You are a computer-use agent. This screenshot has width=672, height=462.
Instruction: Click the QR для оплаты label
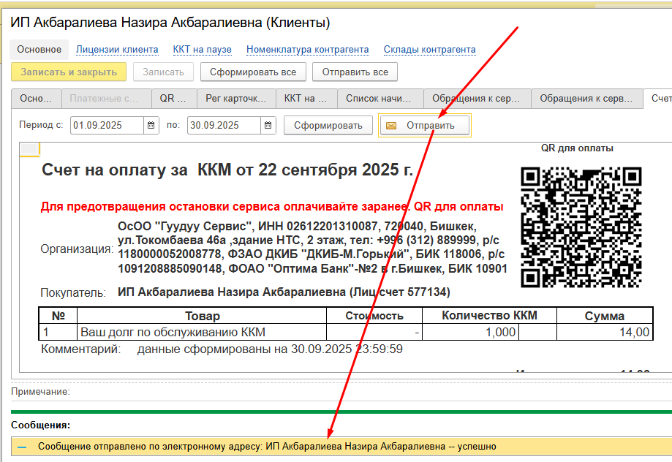577,148
